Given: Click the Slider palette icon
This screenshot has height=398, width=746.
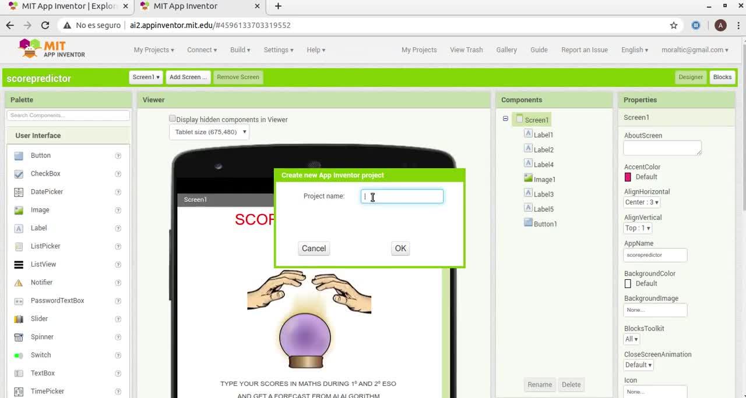Looking at the screenshot, I should pyautogui.click(x=19, y=319).
